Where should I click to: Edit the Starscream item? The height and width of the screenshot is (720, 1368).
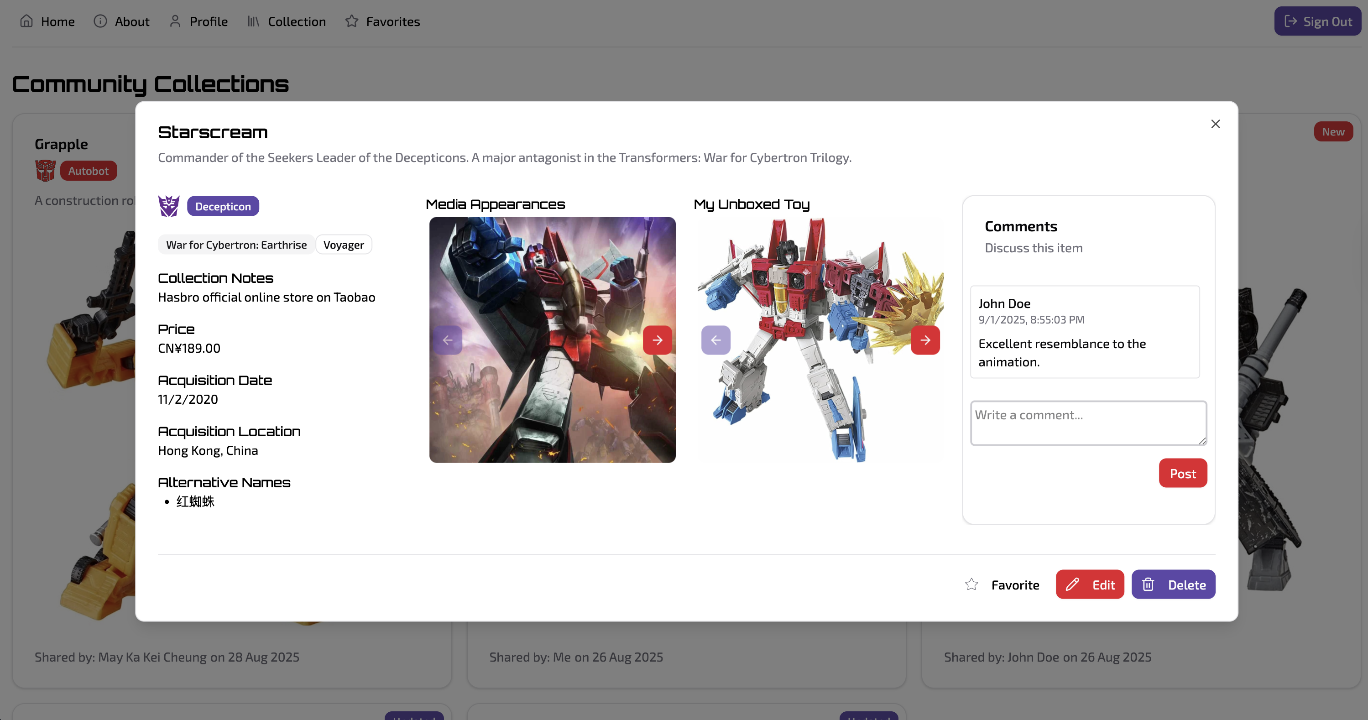[1090, 584]
